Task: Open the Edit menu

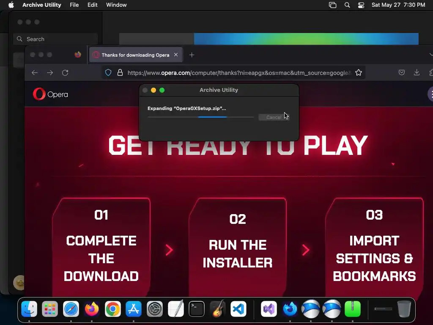Action: point(92,5)
